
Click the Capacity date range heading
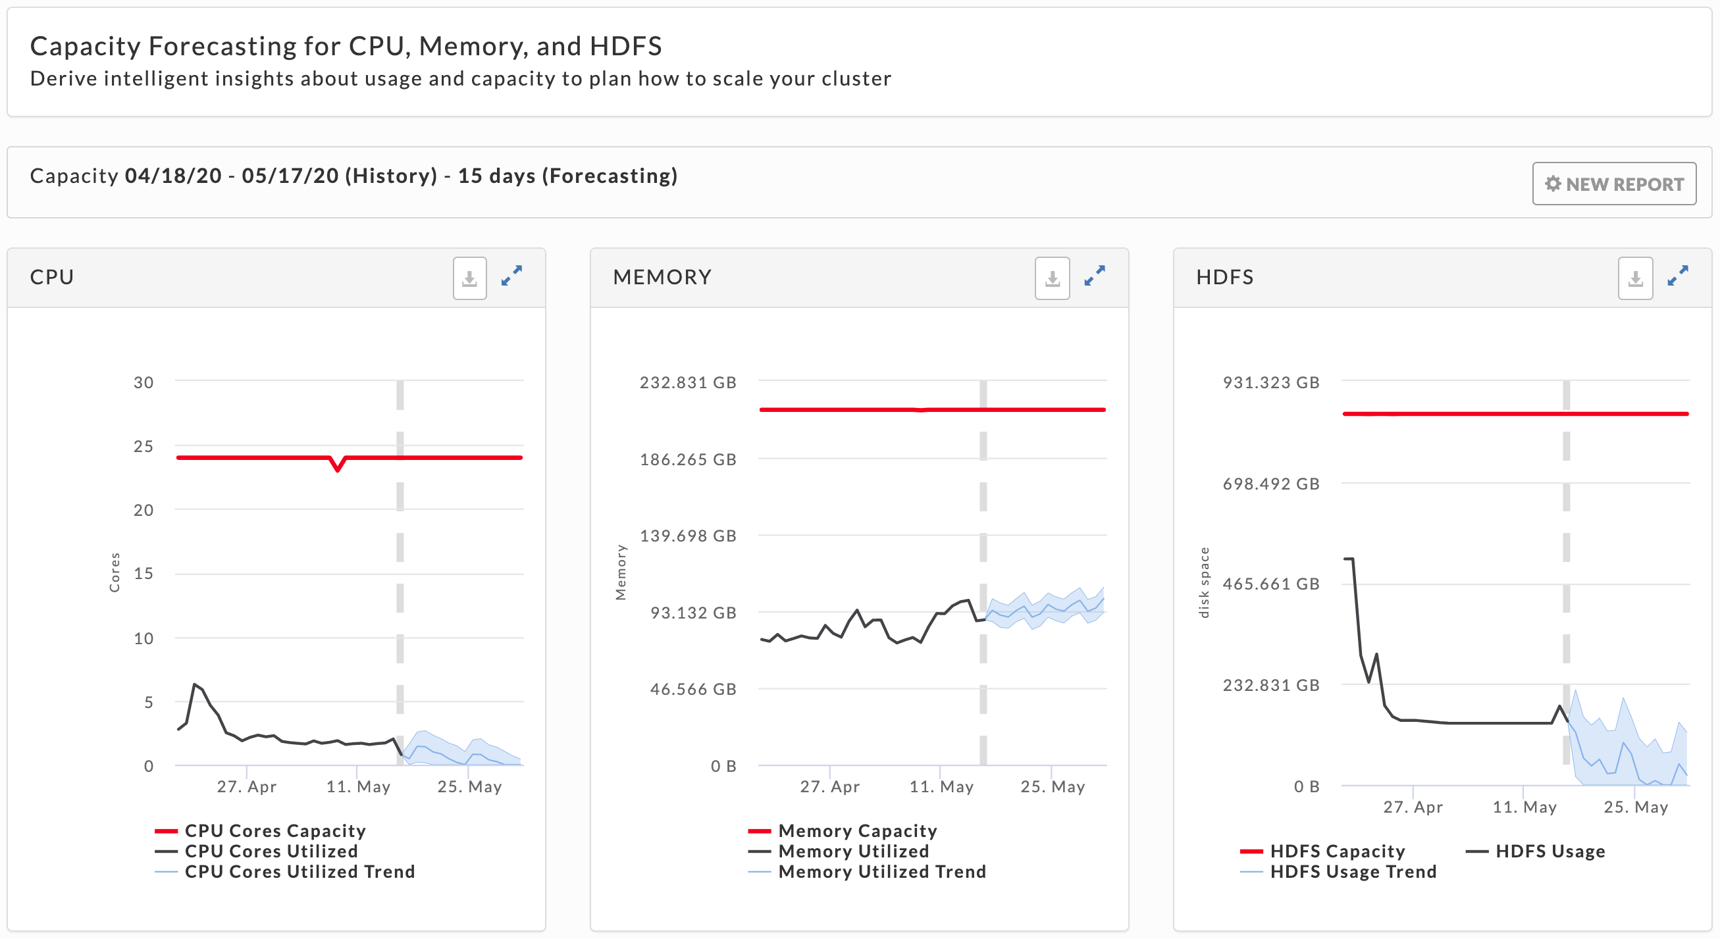click(354, 176)
